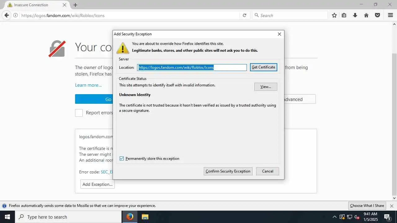397x223 pixels.
Task: Cancel the security exception dialog
Action: click(268, 171)
